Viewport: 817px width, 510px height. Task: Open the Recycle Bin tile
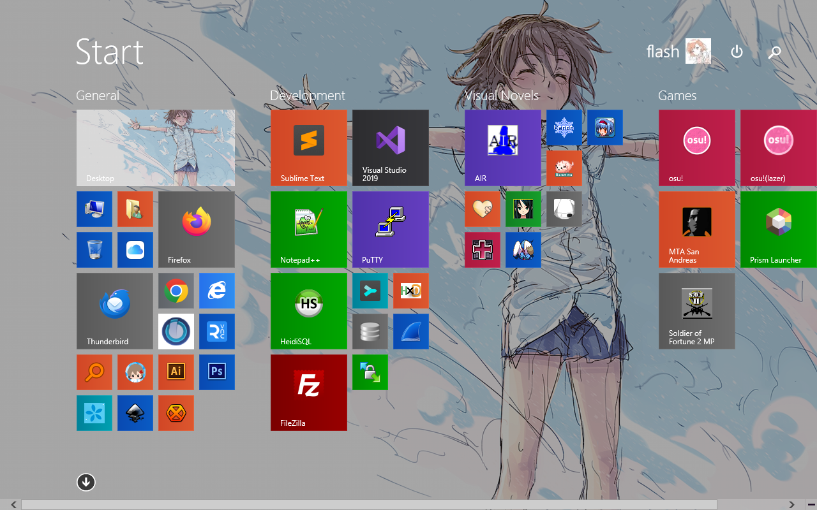[94, 250]
